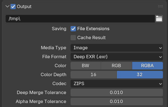Set Color Depth to 32
Viewport: 168px width, 107px height.
coord(140,75)
